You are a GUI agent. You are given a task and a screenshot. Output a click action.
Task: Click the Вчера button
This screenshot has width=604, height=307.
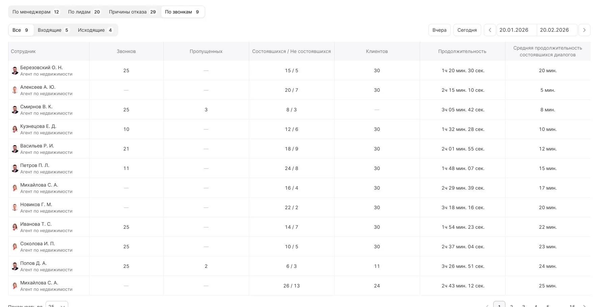coord(440,30)
